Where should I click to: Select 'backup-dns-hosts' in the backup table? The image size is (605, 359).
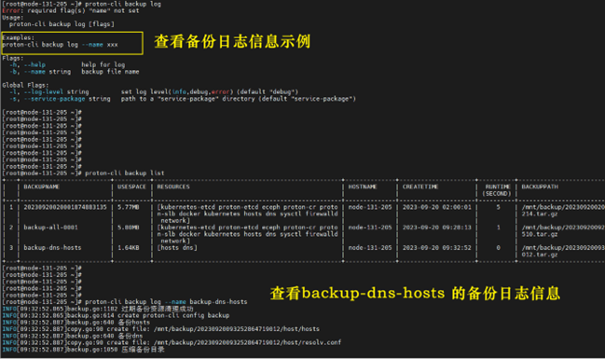click(x=52, y=248)
